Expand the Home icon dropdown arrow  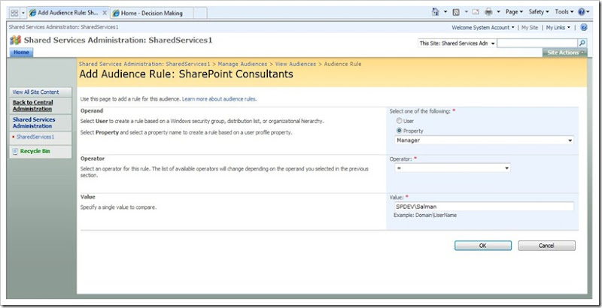pos(445,12)
